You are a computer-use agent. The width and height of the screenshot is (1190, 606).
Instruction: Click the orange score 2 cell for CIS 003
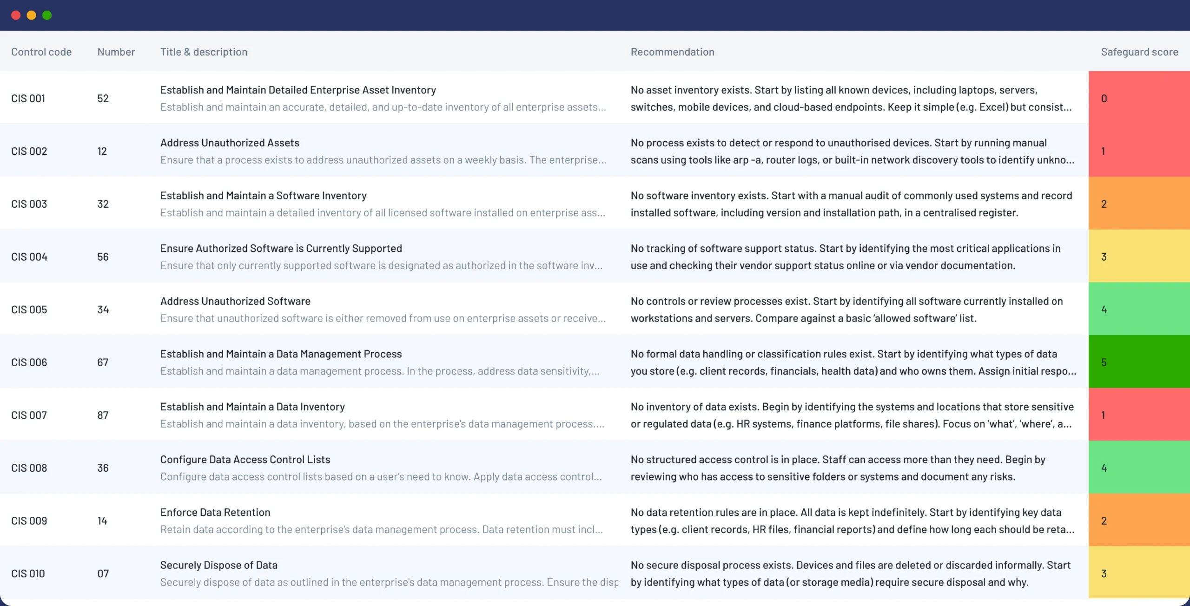pos(1139,204)
